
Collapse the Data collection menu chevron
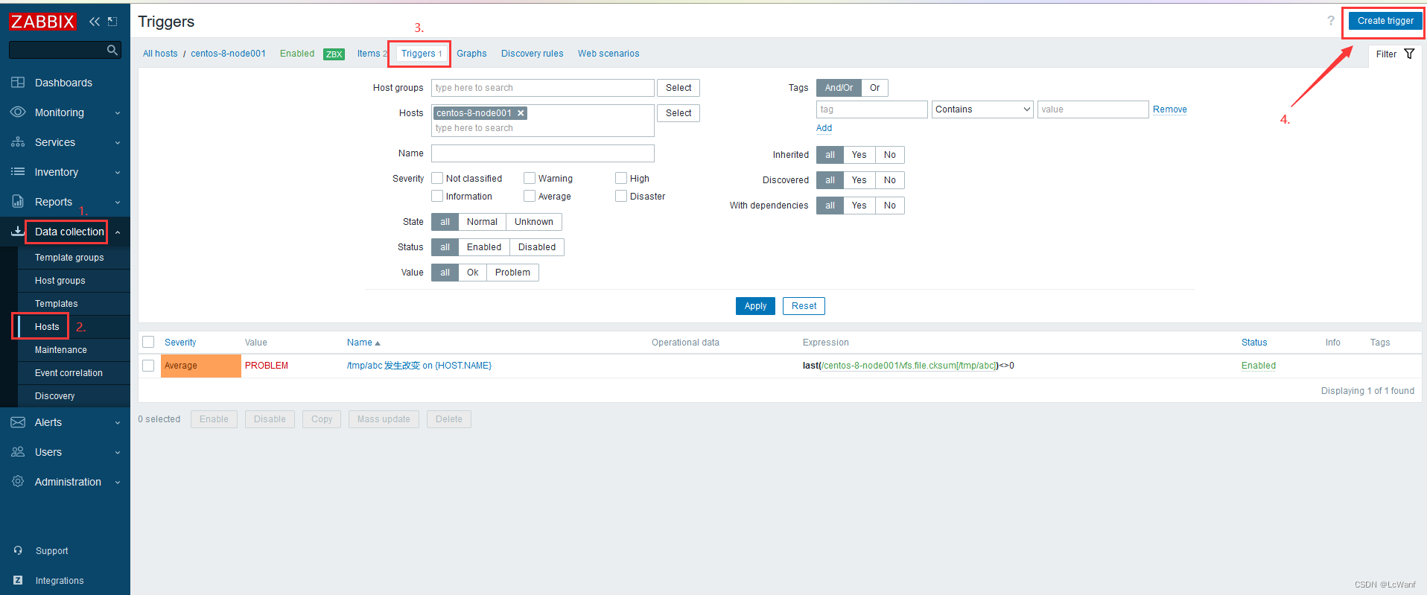click(x=118, y=232)
